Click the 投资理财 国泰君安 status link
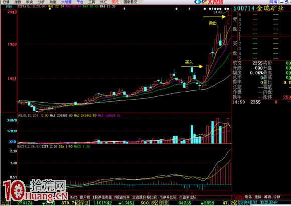The height and width of the screenshot is (206, 291). [x=258, y=203]
